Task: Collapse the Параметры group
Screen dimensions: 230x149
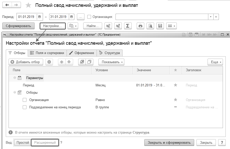Action: click(15, 78)
